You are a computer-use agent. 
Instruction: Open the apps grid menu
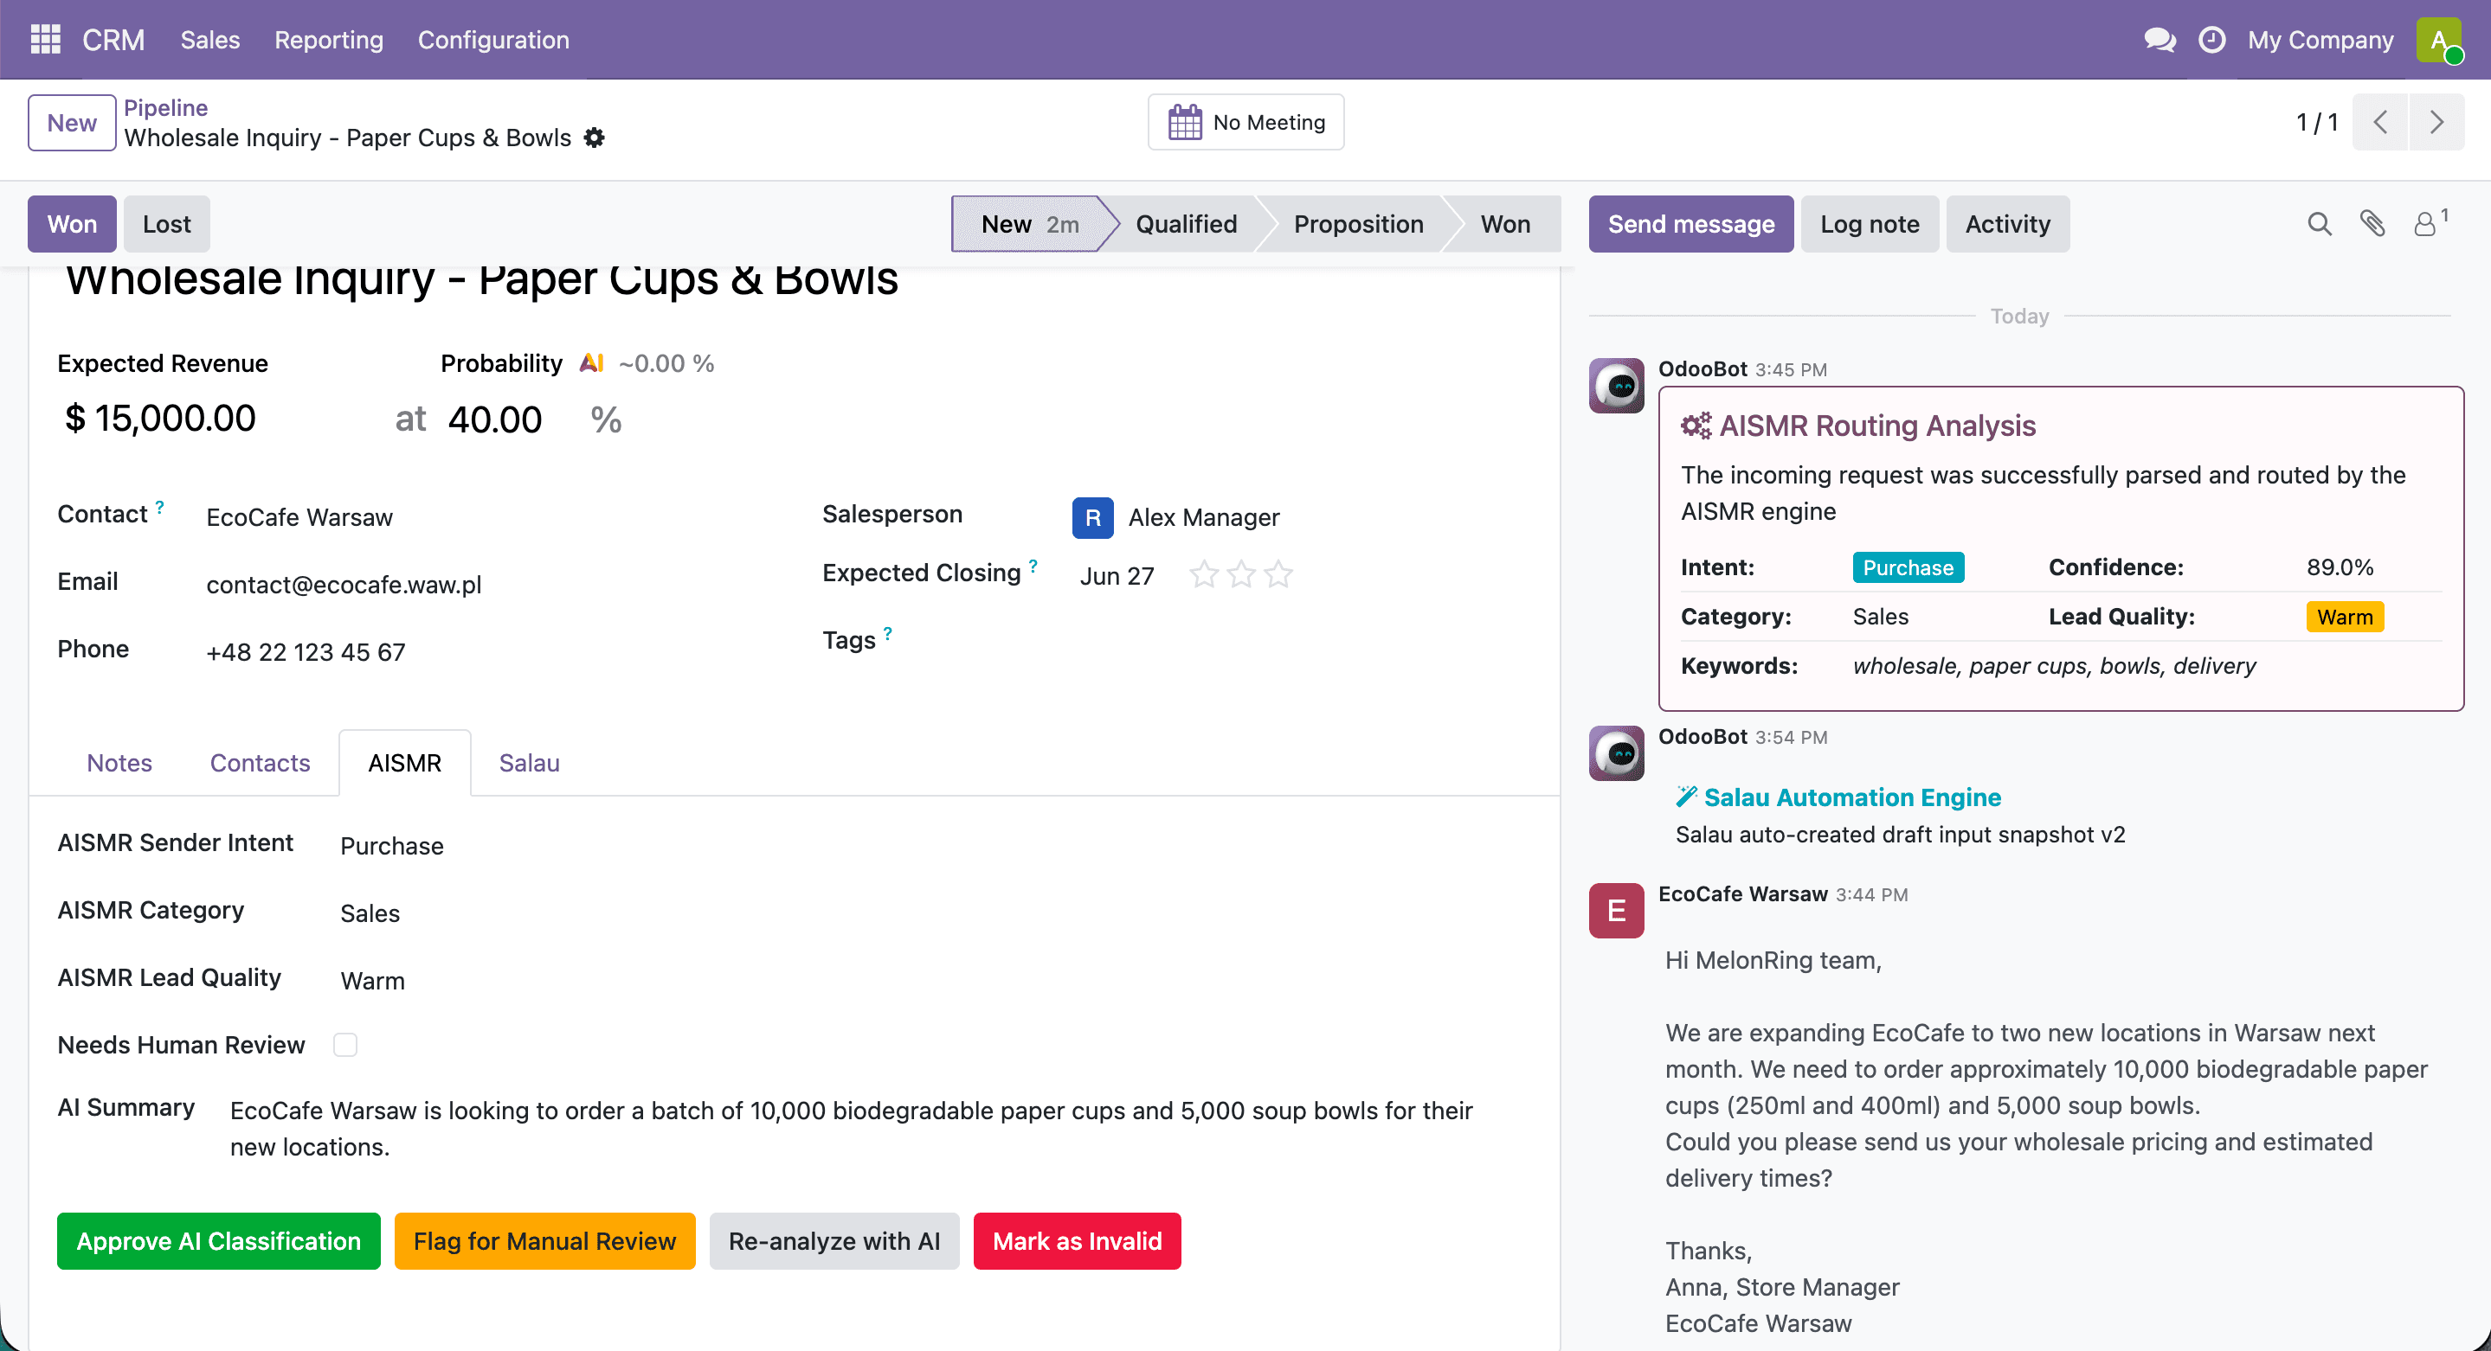[x=46, y=40]
